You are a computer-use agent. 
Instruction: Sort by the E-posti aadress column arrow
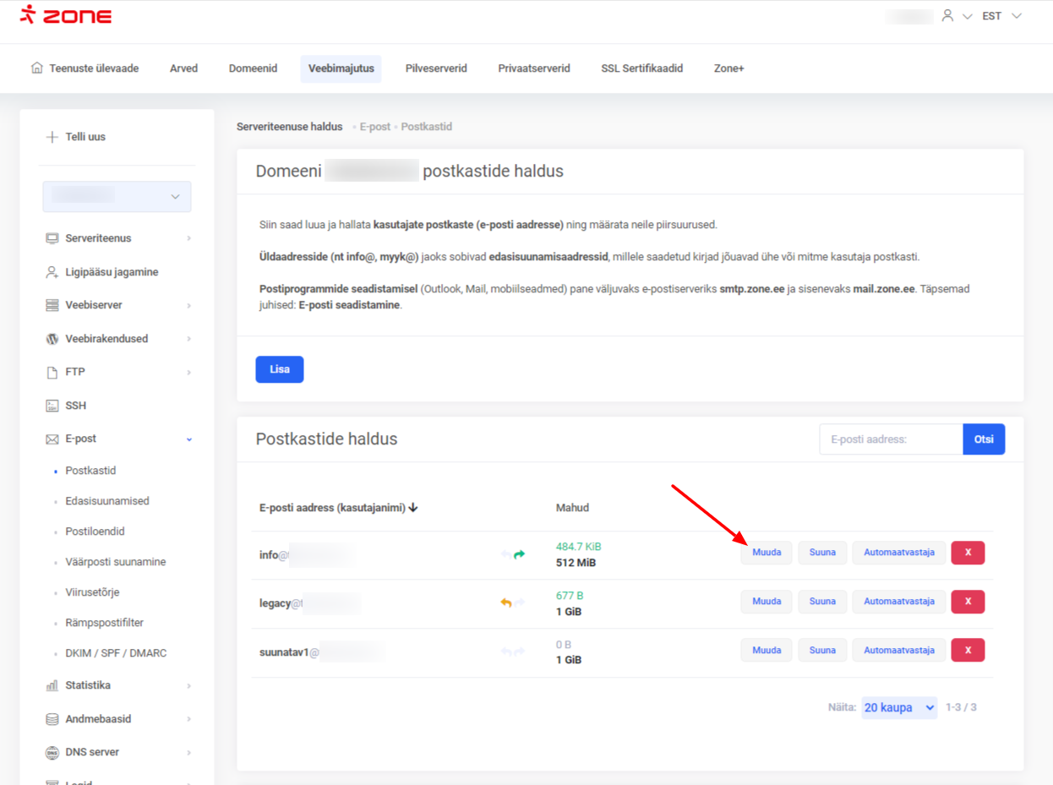point(413,508)
